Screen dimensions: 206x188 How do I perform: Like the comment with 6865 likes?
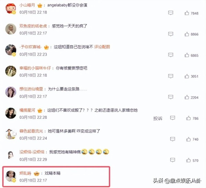pos(187,55)
